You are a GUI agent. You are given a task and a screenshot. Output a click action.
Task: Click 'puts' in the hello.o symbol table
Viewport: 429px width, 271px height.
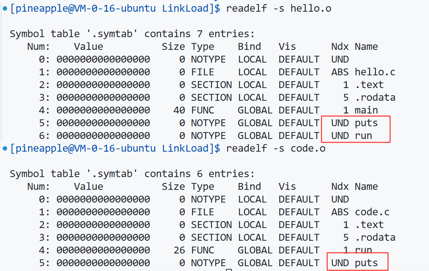point(366,123)
